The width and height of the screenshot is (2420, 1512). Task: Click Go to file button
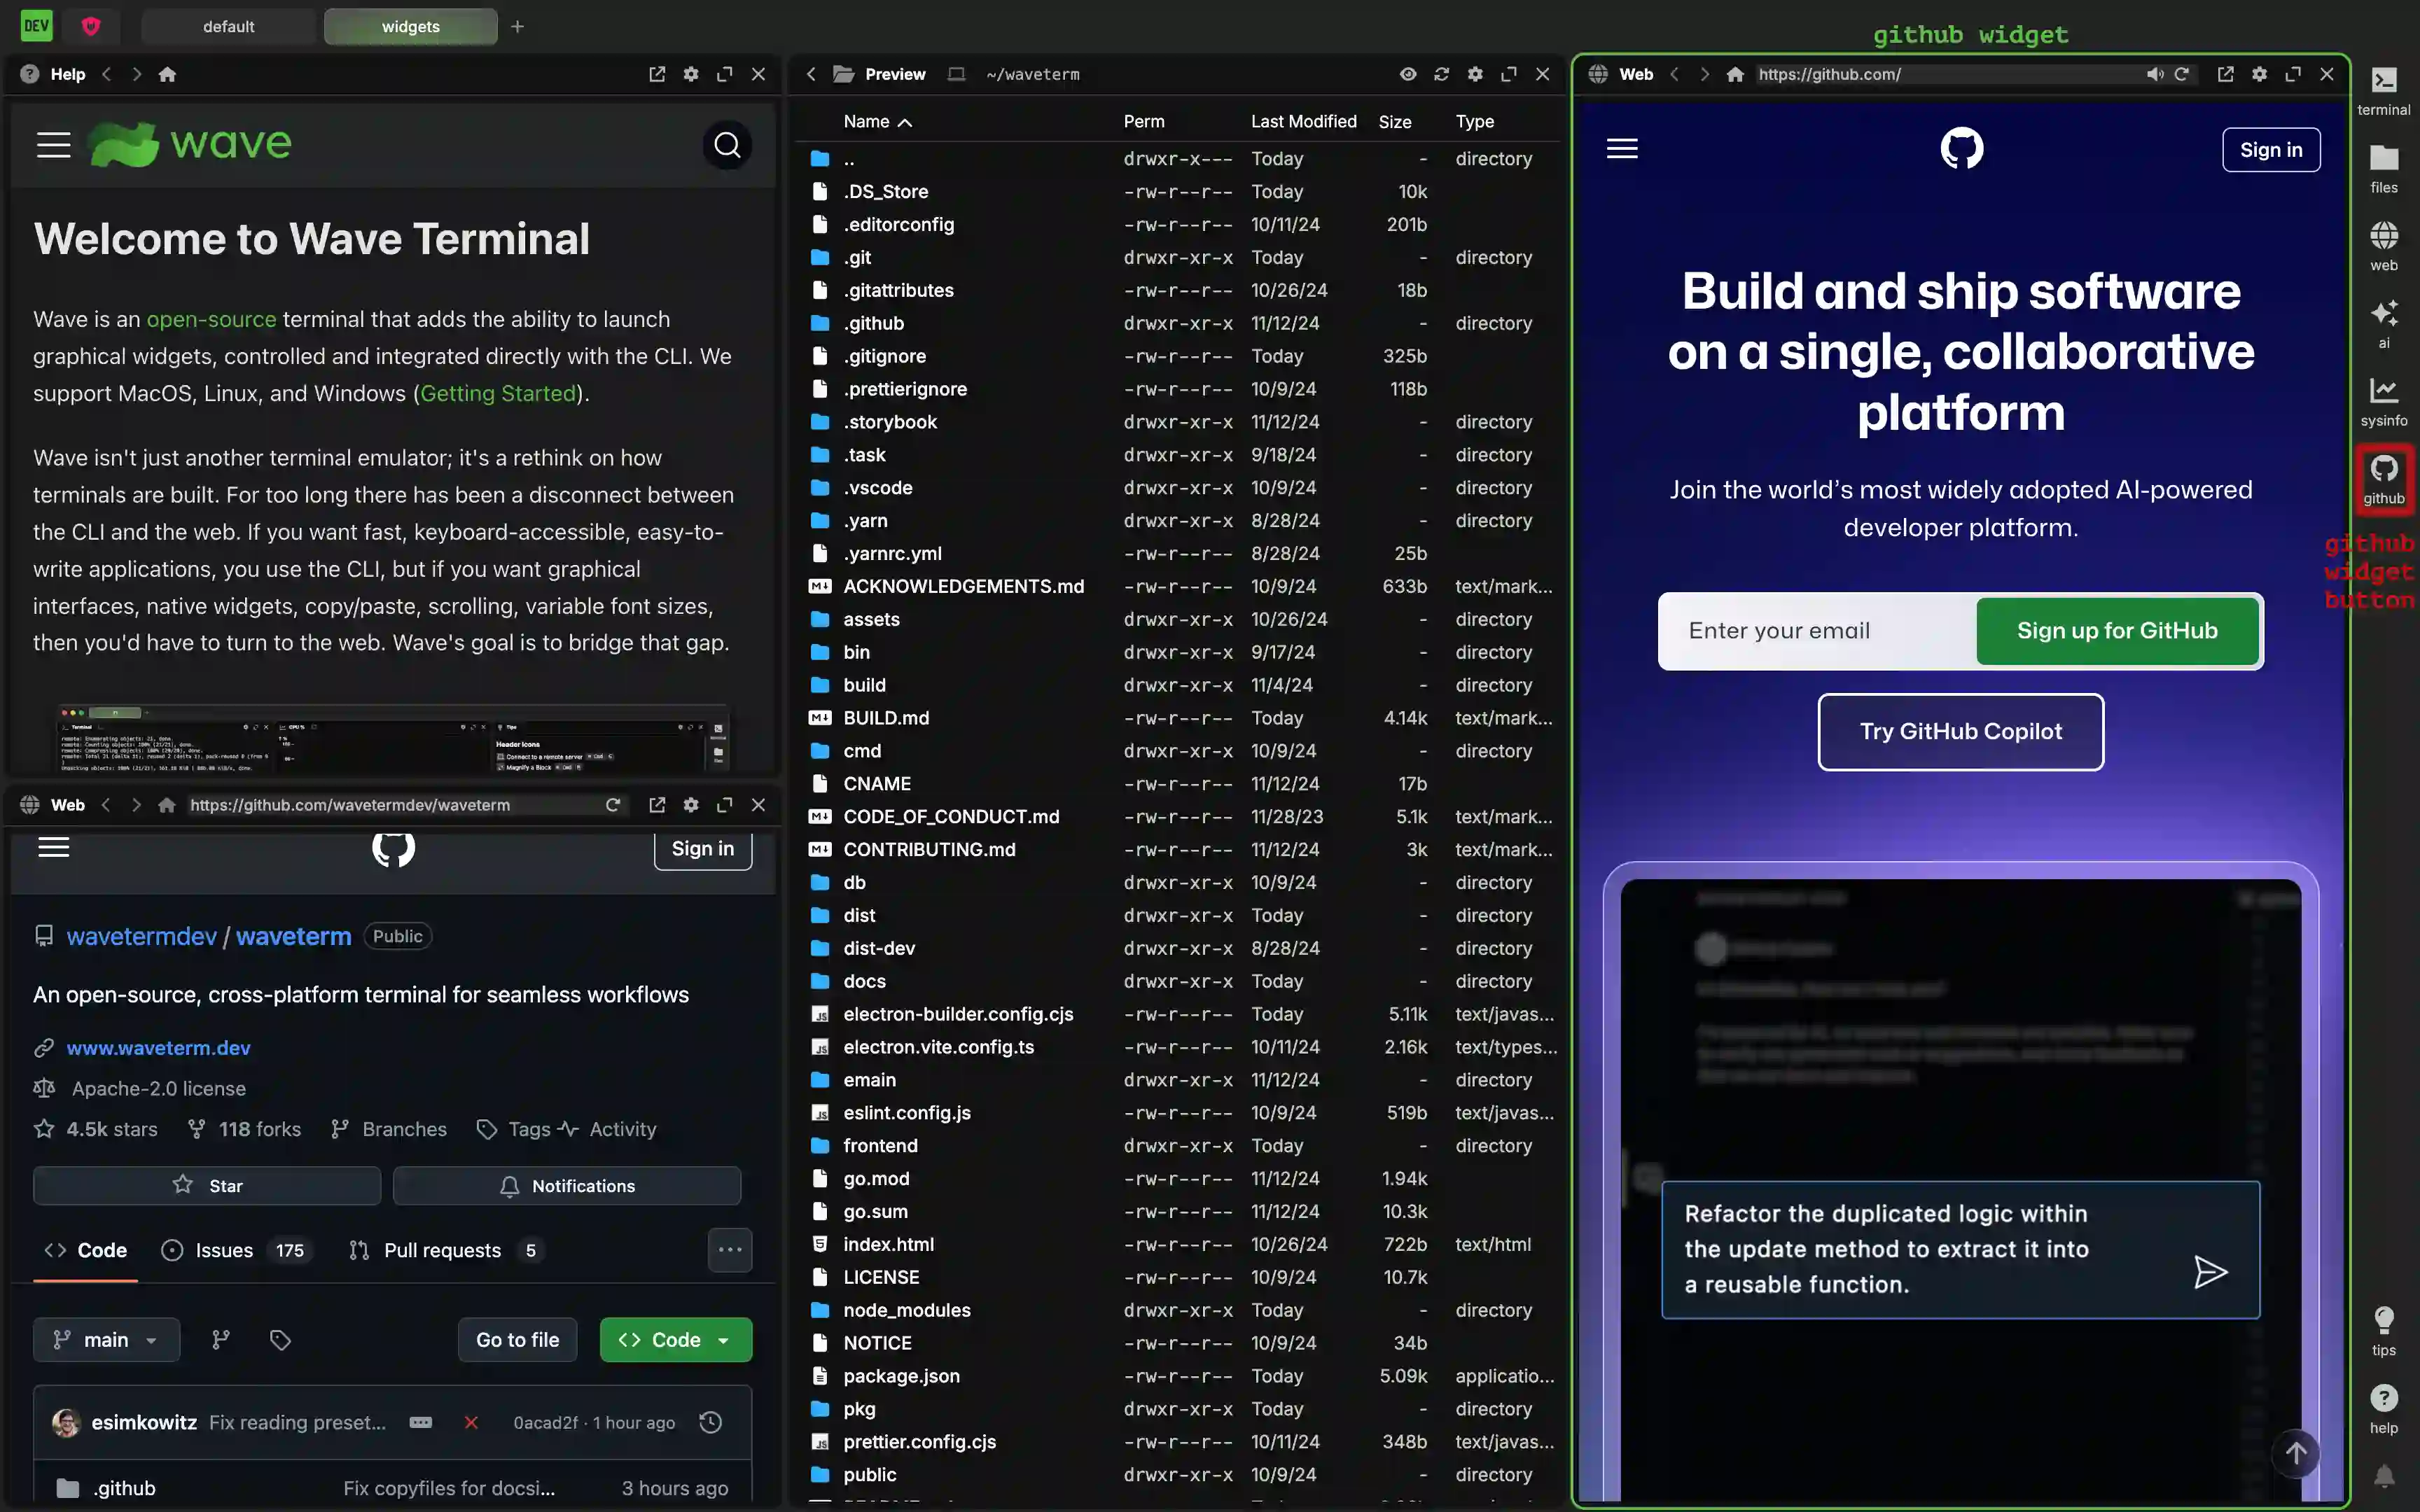coord(517,1340)
